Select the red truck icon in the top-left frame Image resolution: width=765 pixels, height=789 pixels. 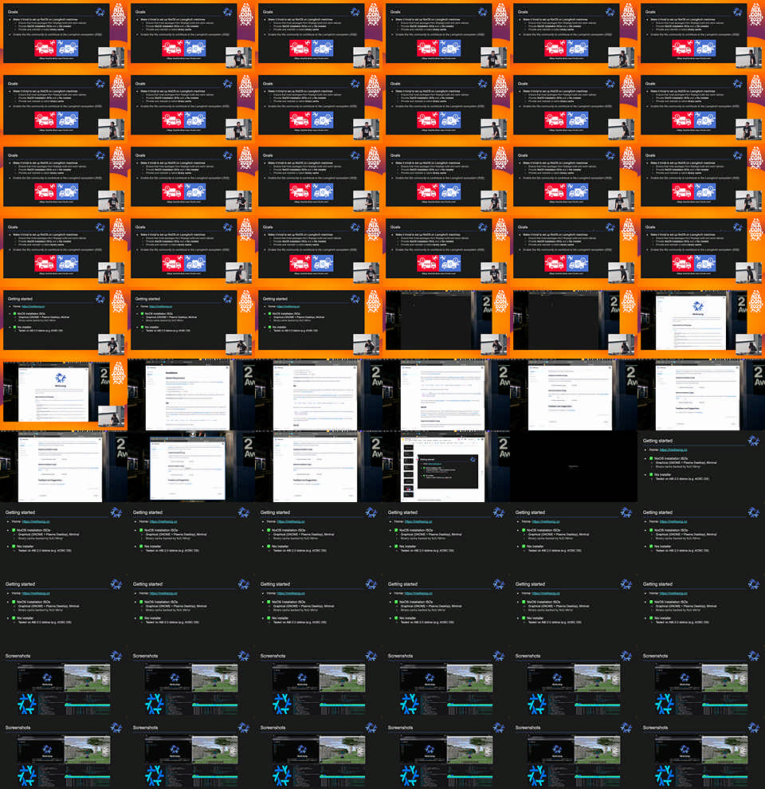pyautogui.click(x=46, y=49)
